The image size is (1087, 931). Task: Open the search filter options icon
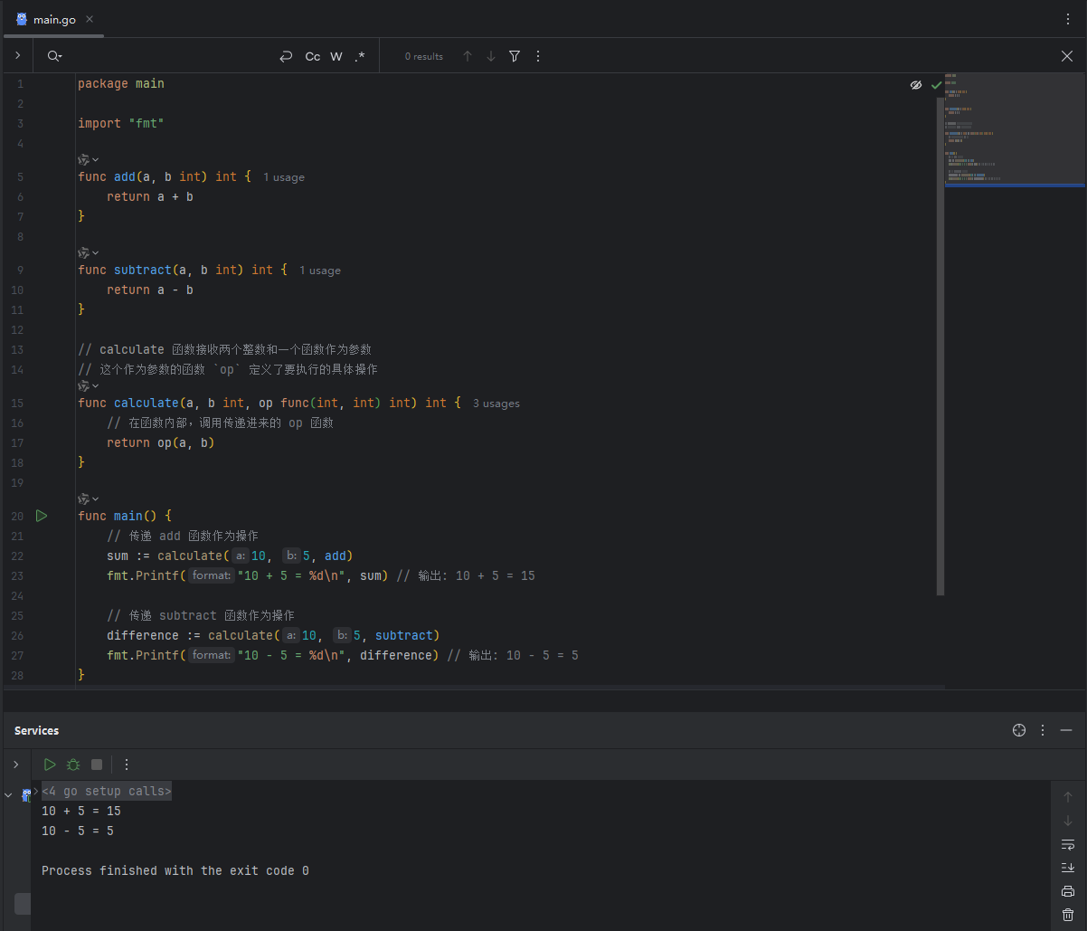515,56
